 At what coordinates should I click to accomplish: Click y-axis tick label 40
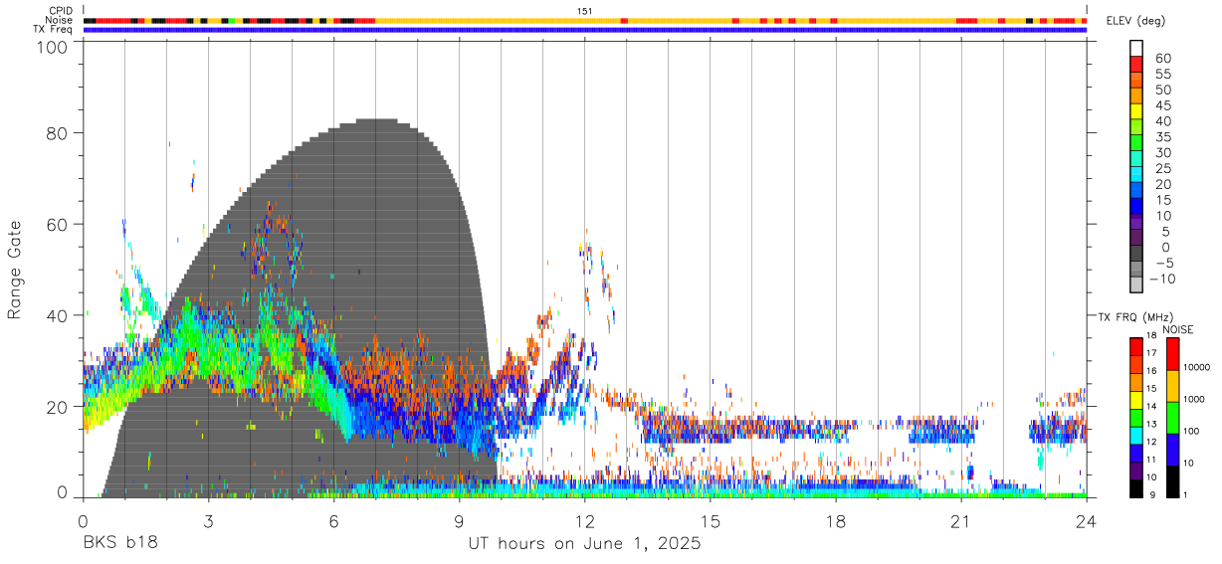point(58,315)
